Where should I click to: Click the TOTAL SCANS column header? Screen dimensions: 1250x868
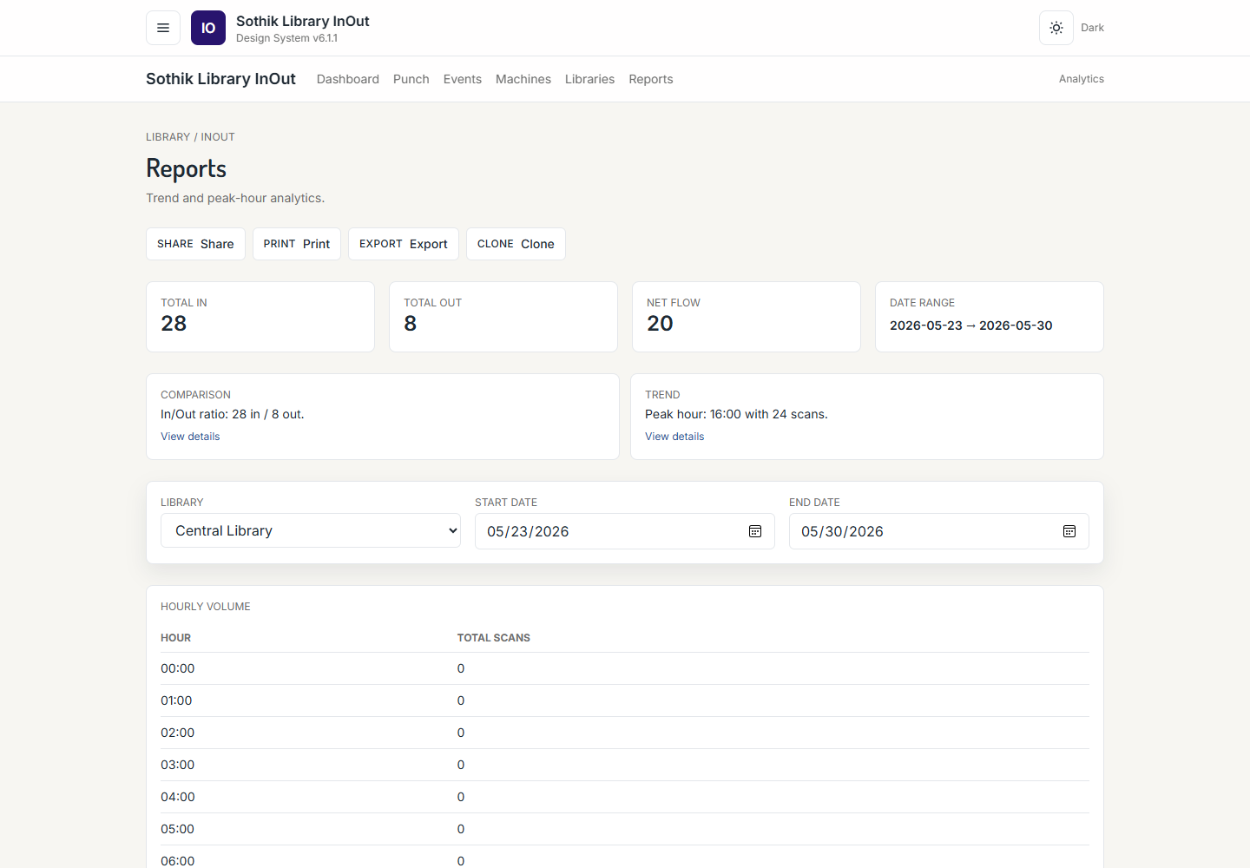[494, 638]
